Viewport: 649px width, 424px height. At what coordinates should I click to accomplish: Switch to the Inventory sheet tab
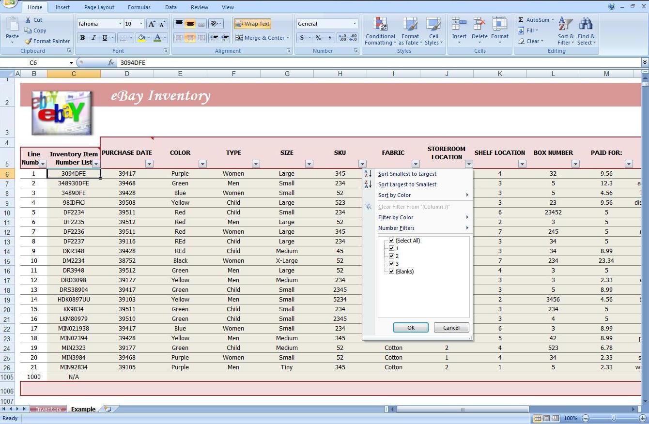tap(48, 409)
